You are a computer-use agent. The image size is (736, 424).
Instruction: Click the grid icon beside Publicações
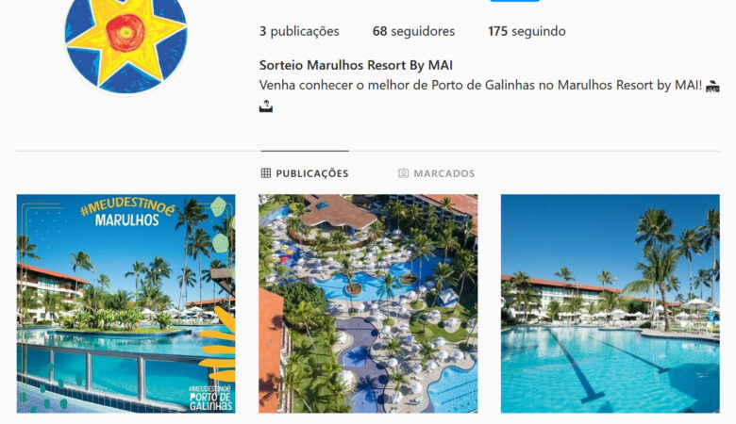pos(266,173)
